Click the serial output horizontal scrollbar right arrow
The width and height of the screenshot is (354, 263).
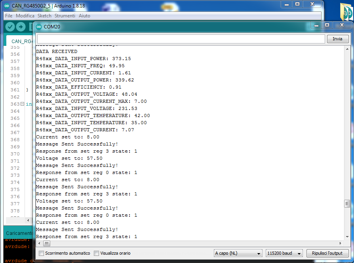tap(341, 243)
